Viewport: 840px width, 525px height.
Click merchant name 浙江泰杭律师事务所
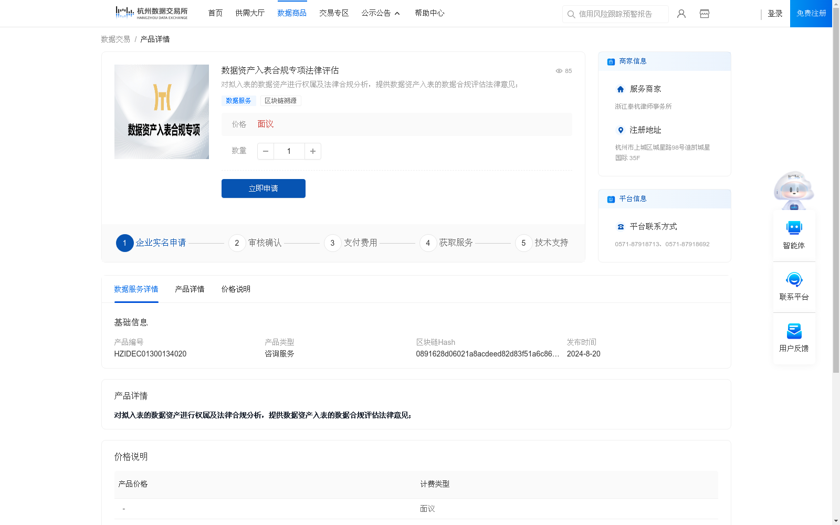coord(643,107)
